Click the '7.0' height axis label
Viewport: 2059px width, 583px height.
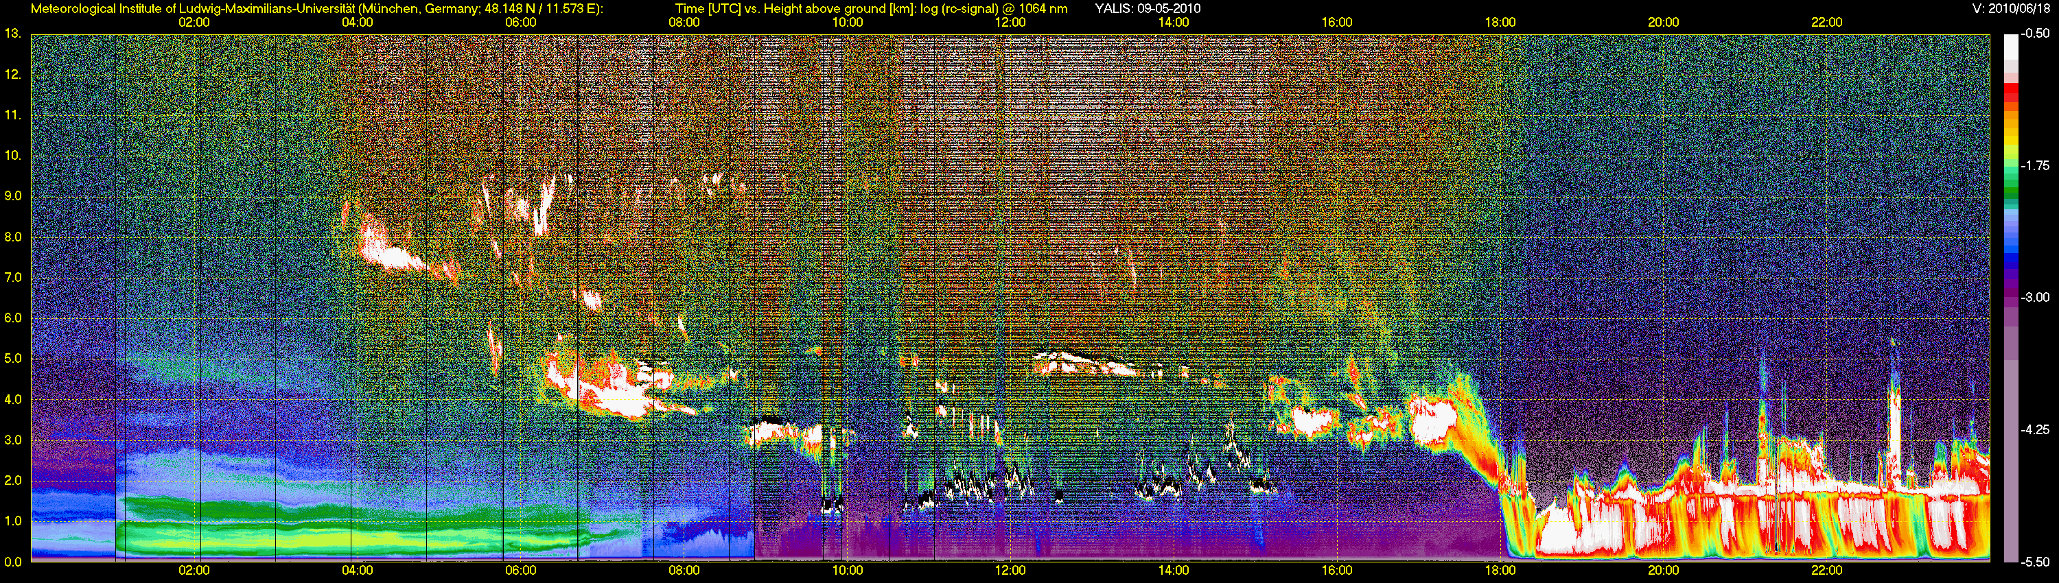(x=13, y=277)
